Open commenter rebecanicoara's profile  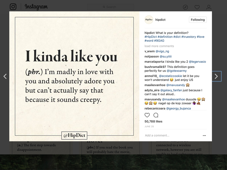pos(155,109)
